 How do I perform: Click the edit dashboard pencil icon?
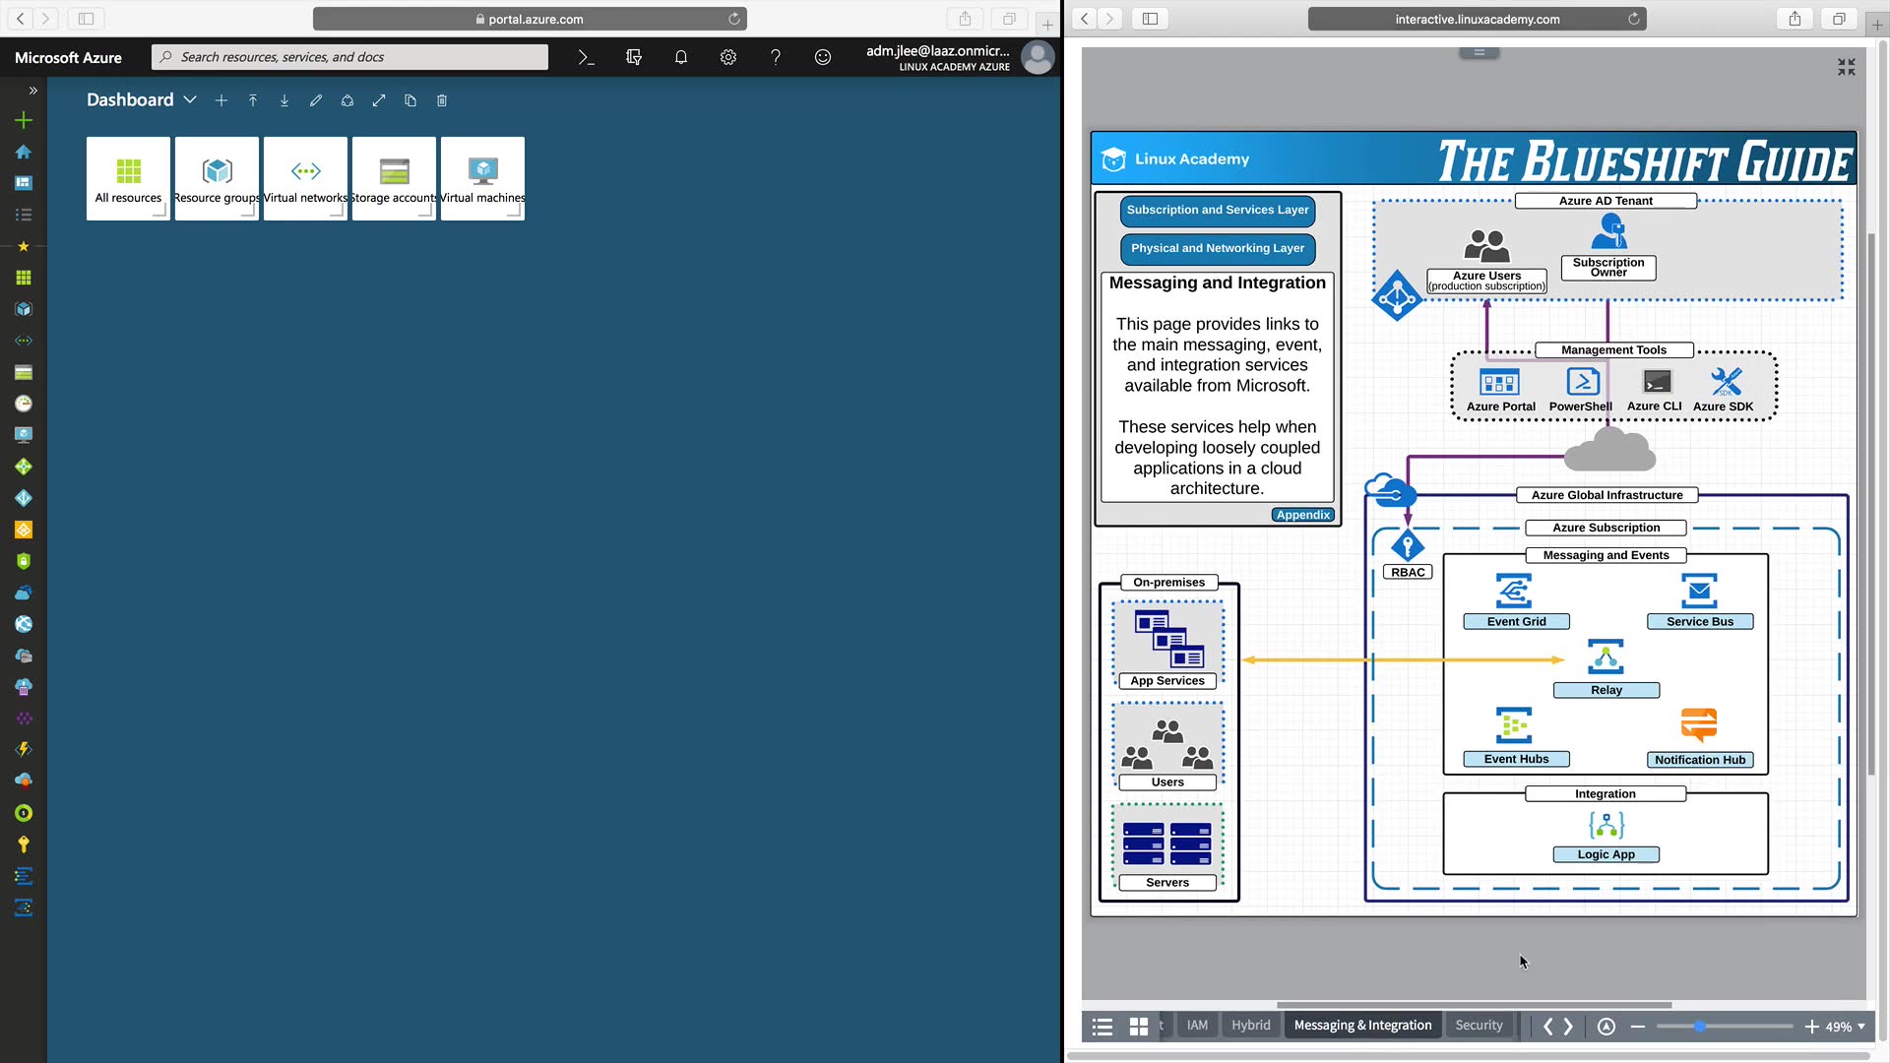[316, 100]
